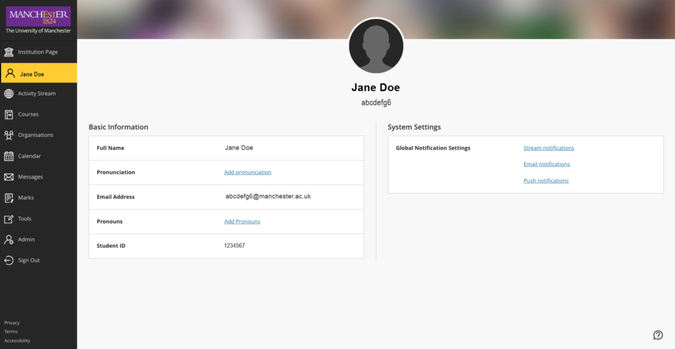Viewport: 675px width, 349px height.
Task: Click the Marks gradebook icon
Action: click(9, 198)
